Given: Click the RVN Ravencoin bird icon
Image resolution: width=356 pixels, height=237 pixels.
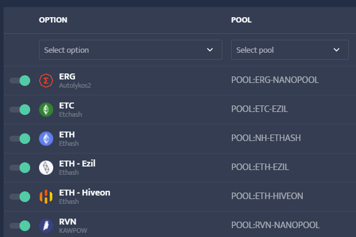Looking at the screenshot, I should (46, 226).
